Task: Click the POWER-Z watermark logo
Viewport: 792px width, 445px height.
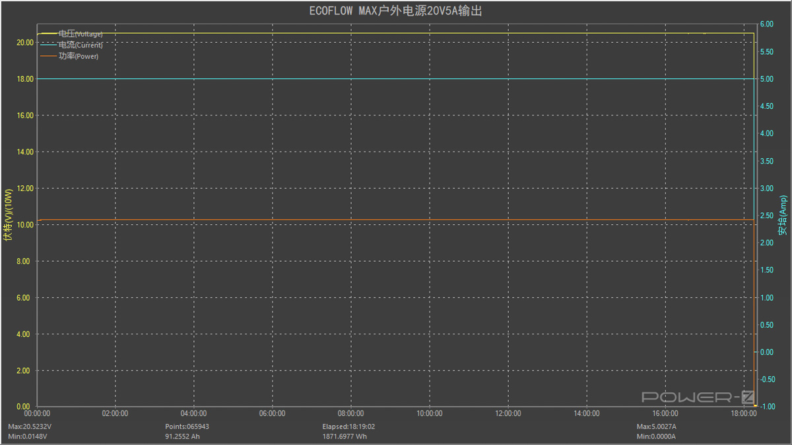Action: click(698, 397)
